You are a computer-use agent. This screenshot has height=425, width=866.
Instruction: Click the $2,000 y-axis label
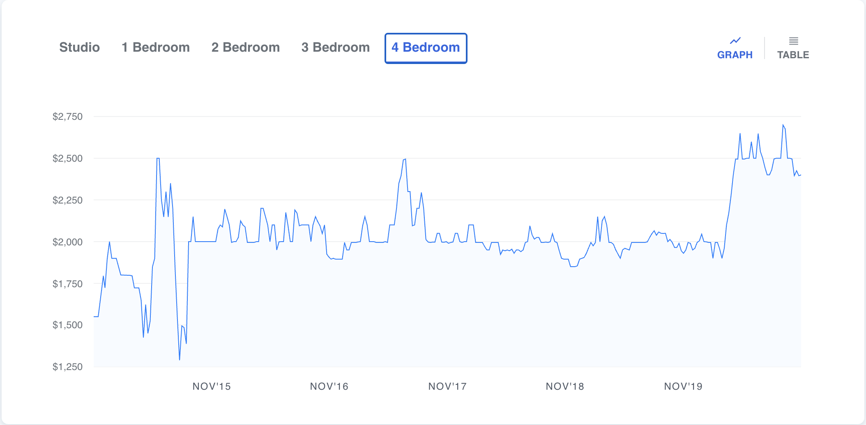pos(67,242)
